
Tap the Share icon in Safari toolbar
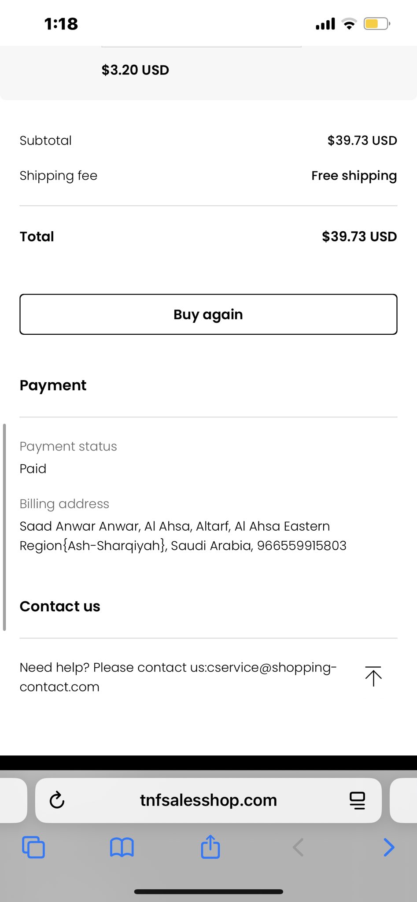(210, 847)
